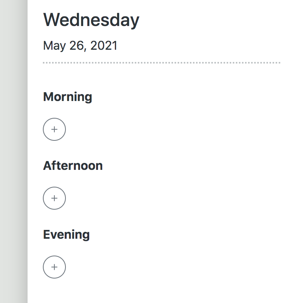
Task: Click the plus icon below Afternoon
Action: point(54,198)
